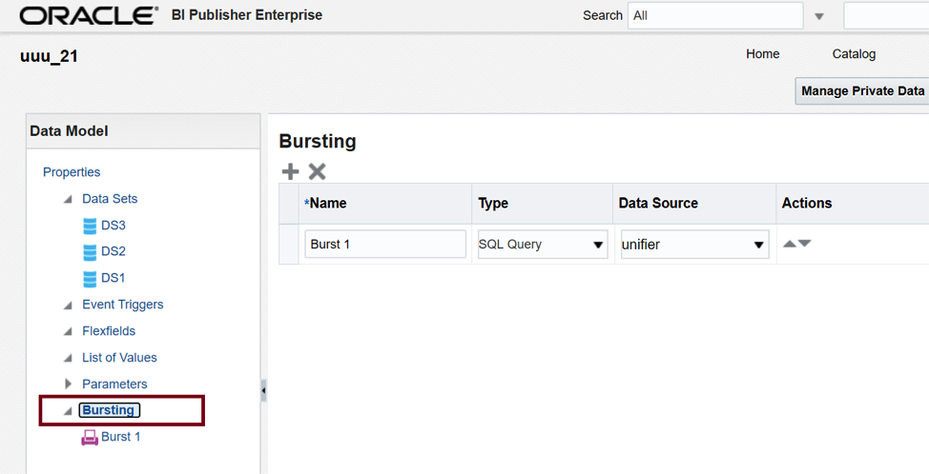Click the DS3 data set database icon
The image size is (929, 474).
90,226
